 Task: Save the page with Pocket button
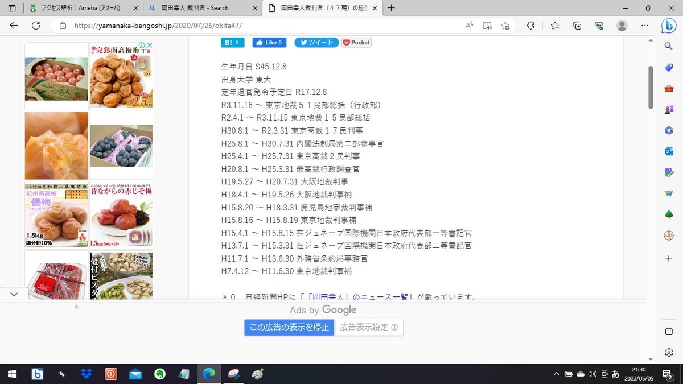pos(356,43)
